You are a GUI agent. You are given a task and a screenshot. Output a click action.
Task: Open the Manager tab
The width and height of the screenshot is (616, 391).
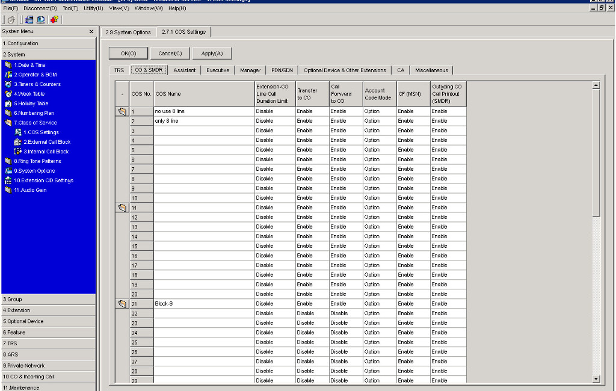pyautogui.click(x=250, y=70)
